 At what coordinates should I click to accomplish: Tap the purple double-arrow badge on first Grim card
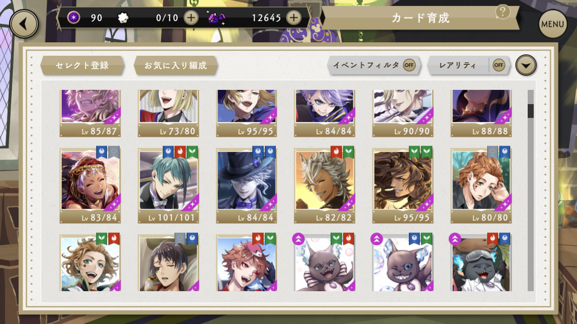point(298,238)
